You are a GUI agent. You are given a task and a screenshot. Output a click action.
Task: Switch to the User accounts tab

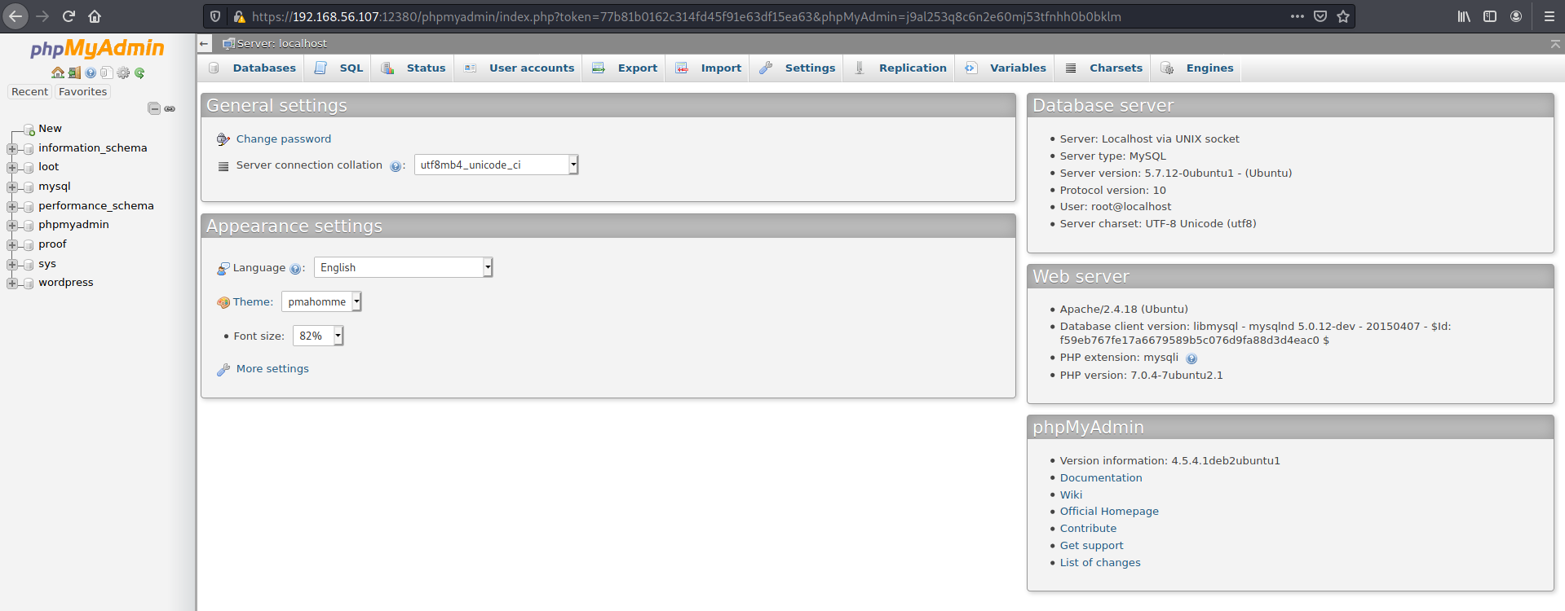click(531, 68)
